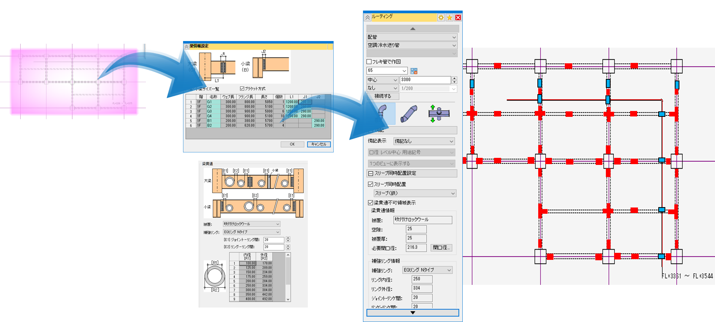This screenshot has height=322, width=715.
Task: Open the 中心 level reference dropdown
Action: coord(382,80)
